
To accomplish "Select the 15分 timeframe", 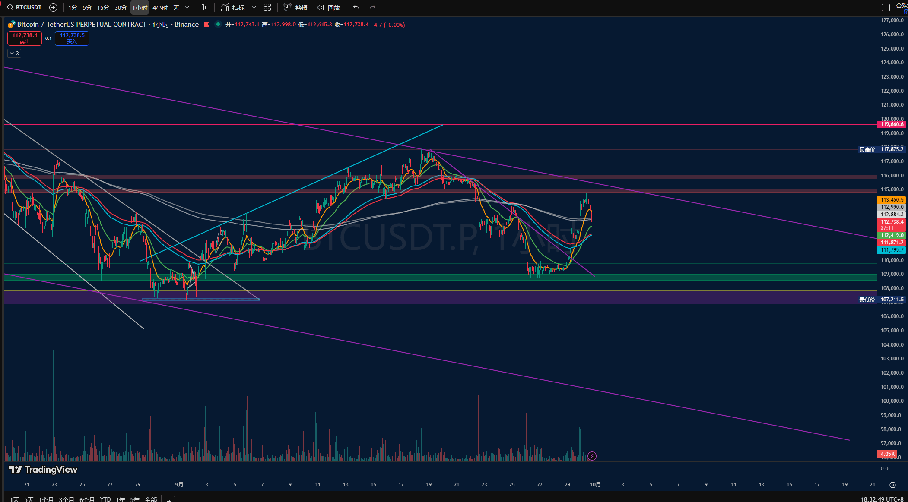I will (103, 7).
